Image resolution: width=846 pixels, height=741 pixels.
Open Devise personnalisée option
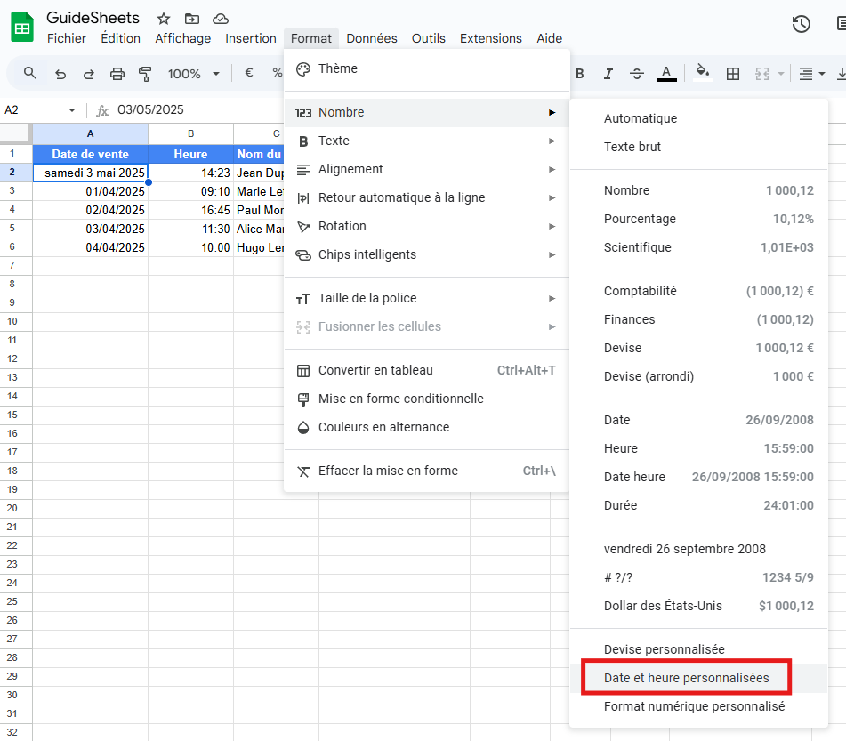(x=698, y=649)
